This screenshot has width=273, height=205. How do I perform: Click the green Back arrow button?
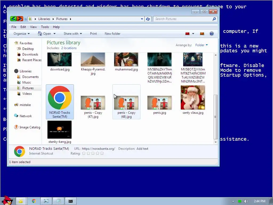pos(13,19)
